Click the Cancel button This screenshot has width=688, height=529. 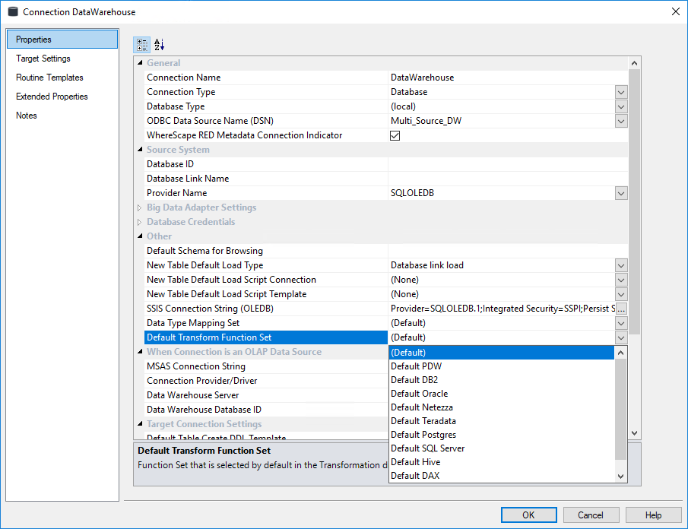tap(591, 515)
